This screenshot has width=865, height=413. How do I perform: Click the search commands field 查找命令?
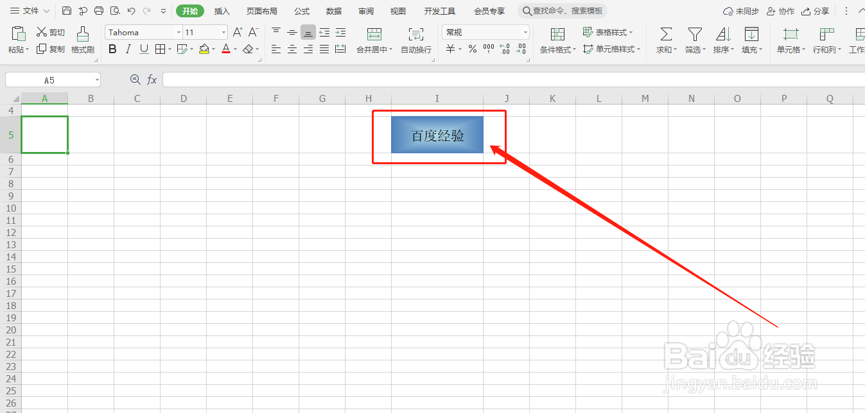click(x=563, y=11)
